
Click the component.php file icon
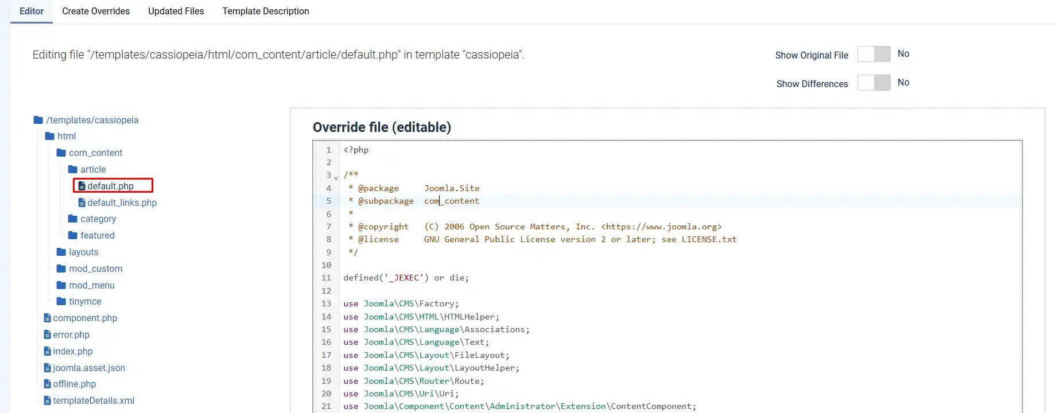[x=48, y=318]
